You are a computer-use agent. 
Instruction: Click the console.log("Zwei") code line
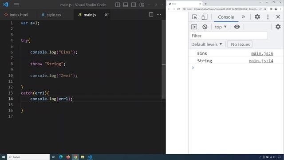click(54, 76)
